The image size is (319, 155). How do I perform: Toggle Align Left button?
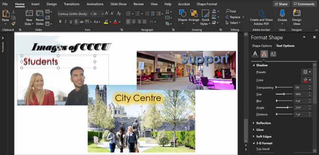point(128,21)
